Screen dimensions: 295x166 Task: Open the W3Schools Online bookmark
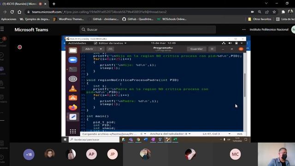(x=172, y=19)
